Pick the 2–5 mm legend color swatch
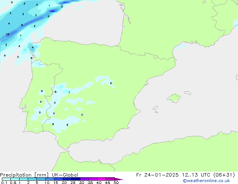 click(32, 179)
